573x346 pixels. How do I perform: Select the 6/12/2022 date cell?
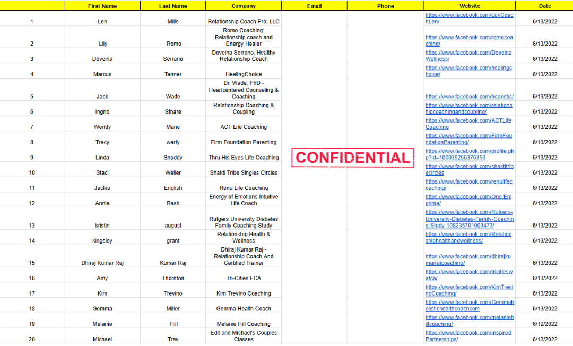(545, 321)
